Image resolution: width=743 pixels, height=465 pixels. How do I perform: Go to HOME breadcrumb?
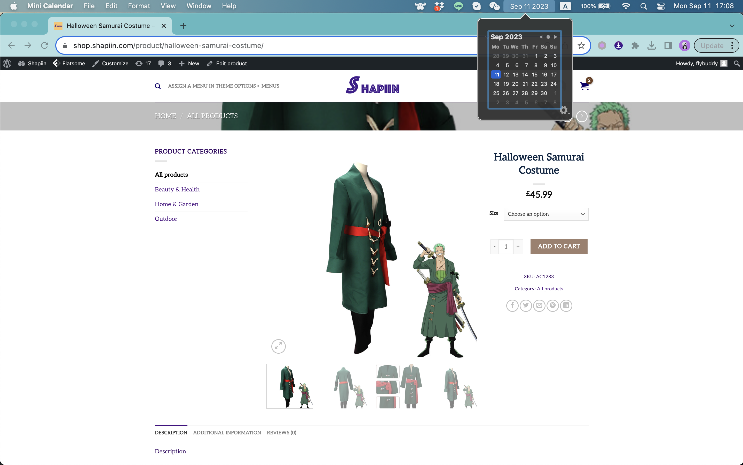point(165,116)
